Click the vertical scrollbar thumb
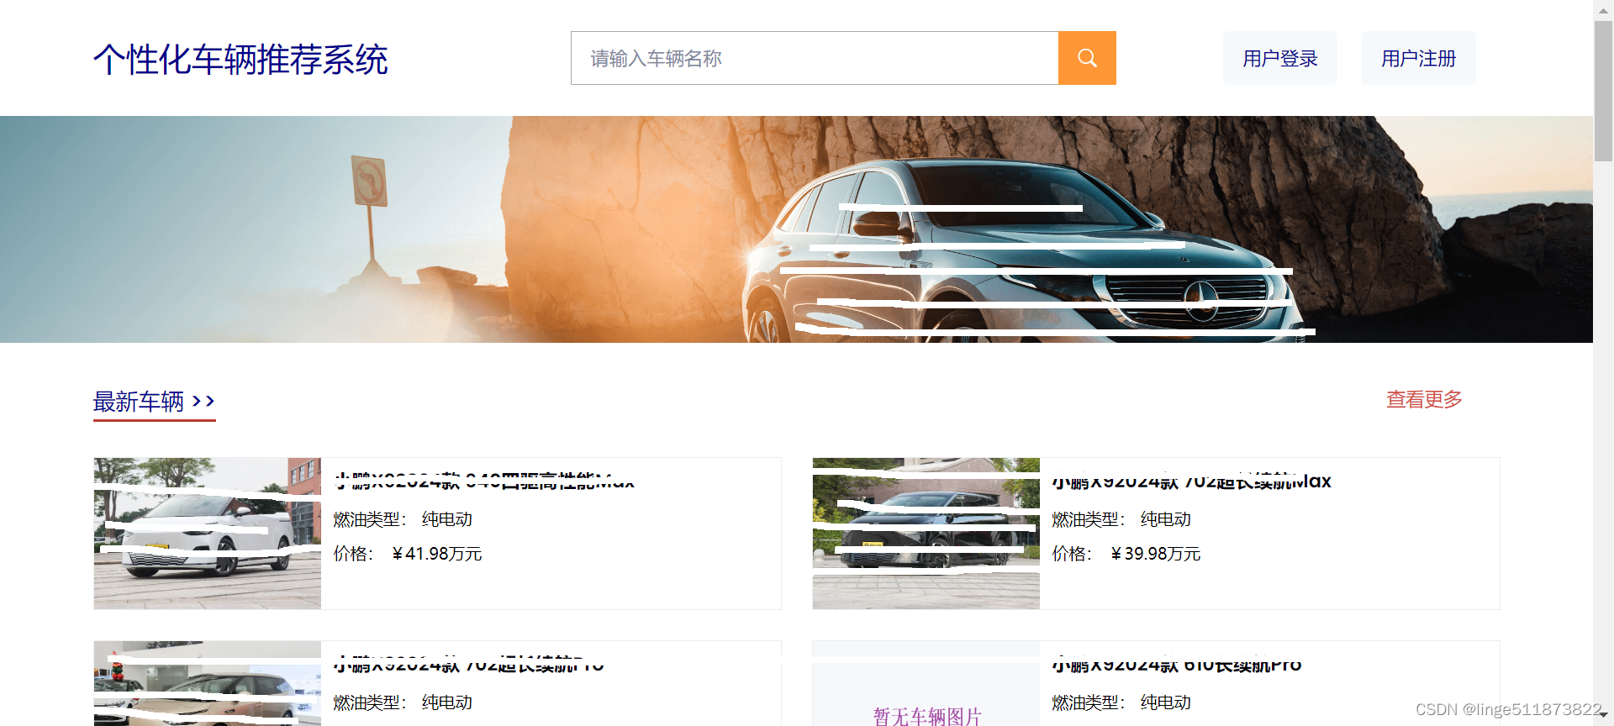This screenshot has height=726, width=1614. click(1603, 91)
